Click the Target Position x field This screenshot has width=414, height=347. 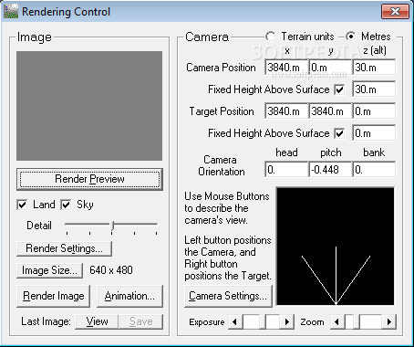286,111
